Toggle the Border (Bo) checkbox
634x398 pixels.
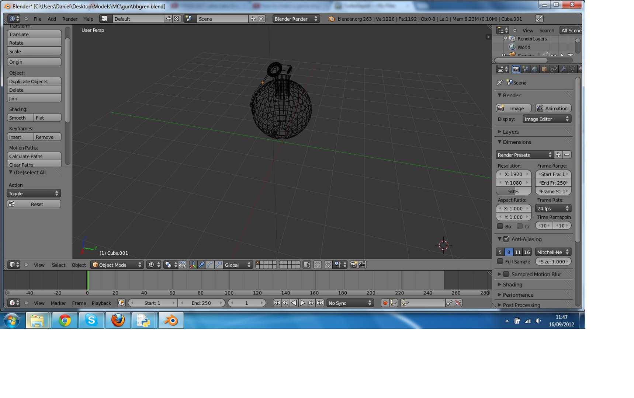point(500,226)
